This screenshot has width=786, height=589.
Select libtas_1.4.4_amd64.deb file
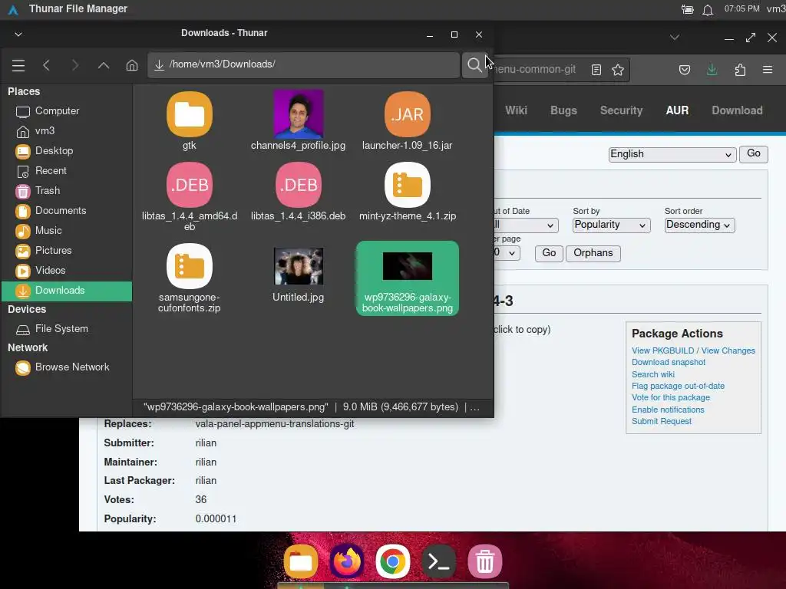(x=190, y=197)
